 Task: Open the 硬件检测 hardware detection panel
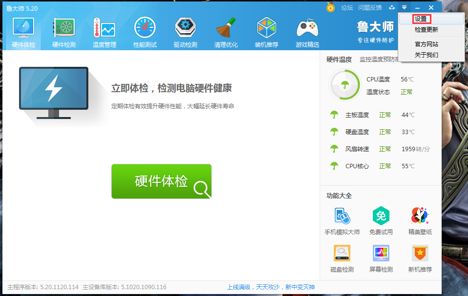63,30
